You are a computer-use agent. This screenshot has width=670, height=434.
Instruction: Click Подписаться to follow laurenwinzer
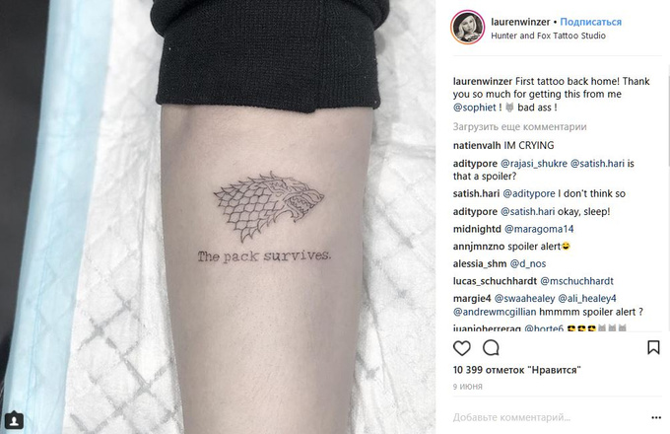(x=590, y=22)
